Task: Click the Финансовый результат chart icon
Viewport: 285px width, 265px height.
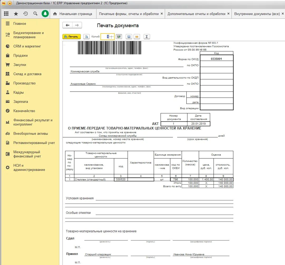Action: coord(8,122)
